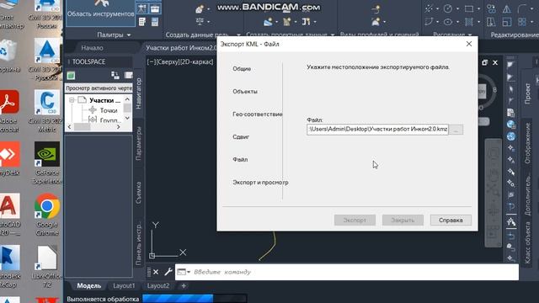539x303 pixels.
Task: Open Adobe Acrobat desktop icon
Action: pyautogui.click(x=8, y=112)
